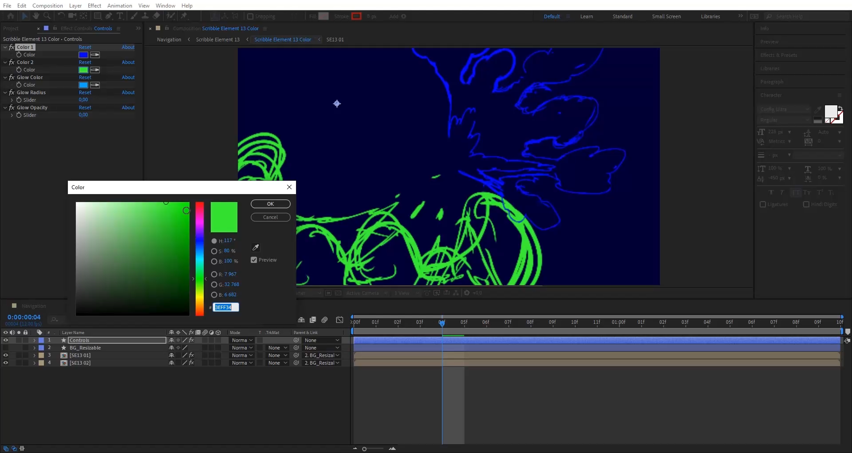Image resolution: width=852 pixels, height=453 pixels.
Task: Select the Zoom magnifier tool
Action: pos(47,16)
